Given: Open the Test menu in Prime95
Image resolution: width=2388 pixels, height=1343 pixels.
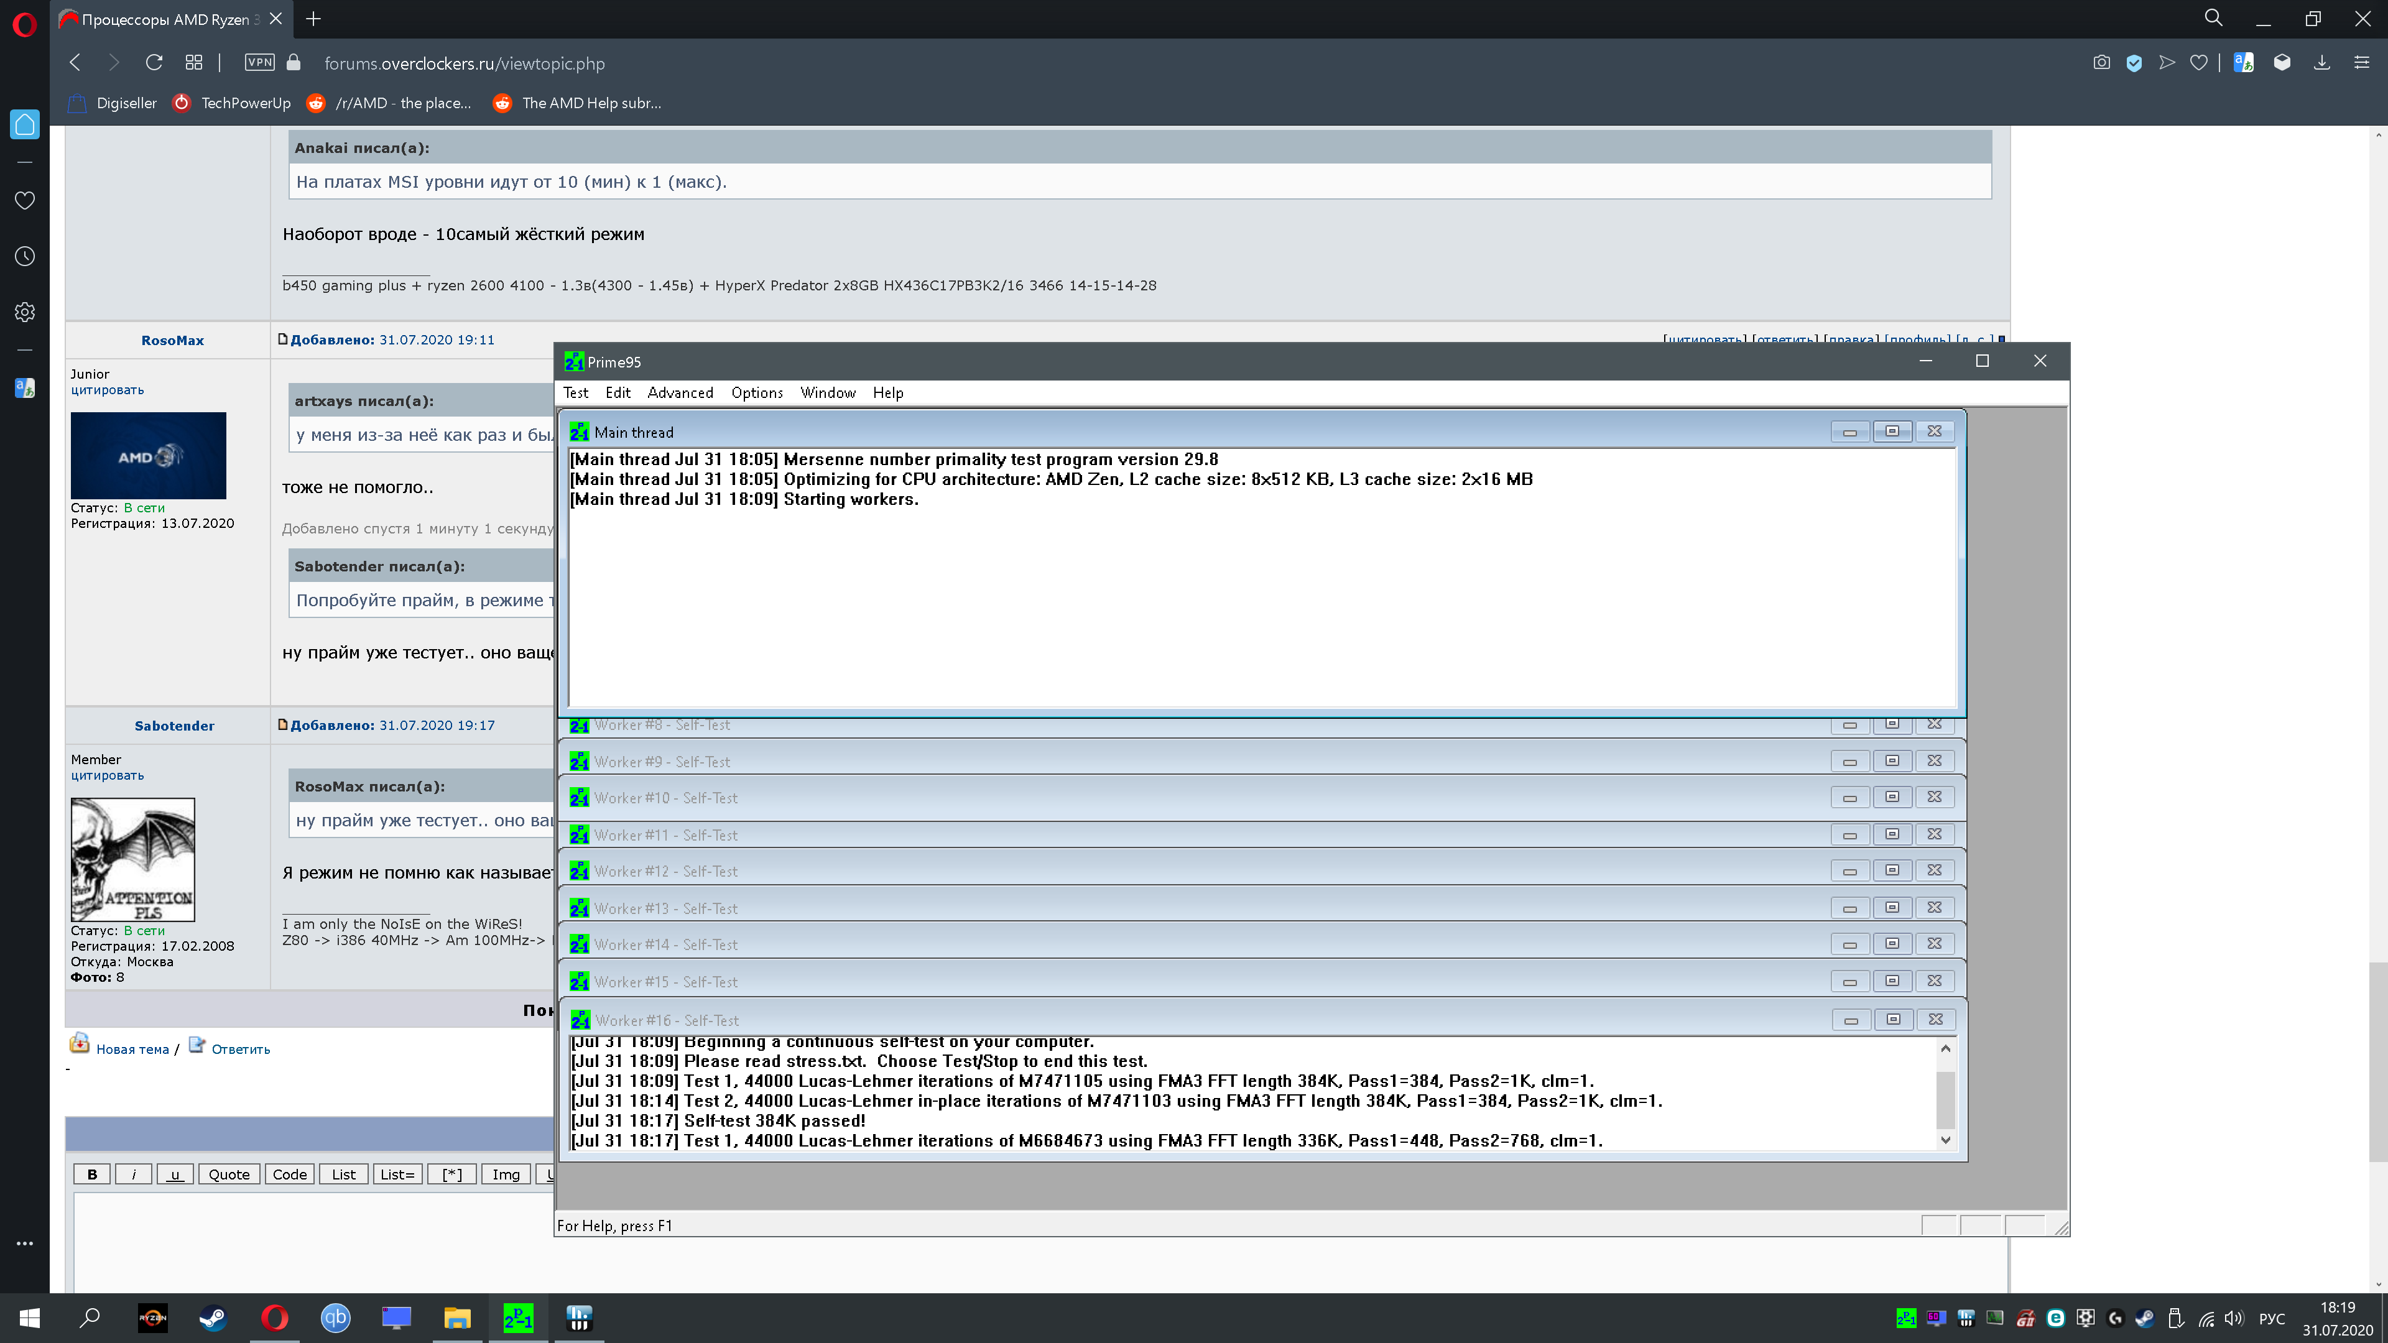Looking at the screenshot, I should 575,393.
